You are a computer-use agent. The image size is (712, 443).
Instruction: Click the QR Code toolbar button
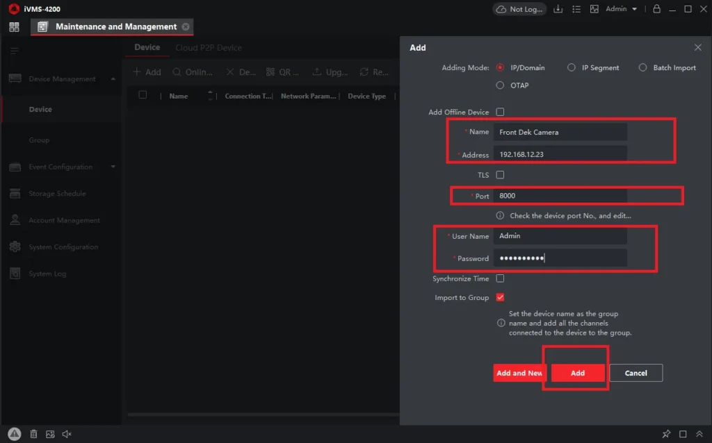[x=282, y=72]
